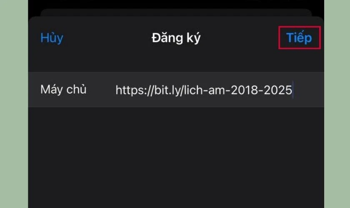The width and height of the screenshot is (350, 208).
Task: Tap Tiếp to continue
Action: point(299,38)
